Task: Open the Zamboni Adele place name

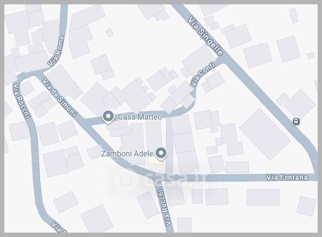Action: click(x=127, y=154)
